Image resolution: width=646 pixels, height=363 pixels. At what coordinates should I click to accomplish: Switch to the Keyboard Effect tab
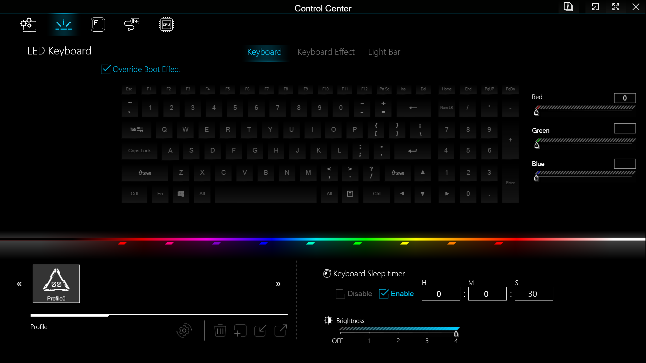(x=326, y=52)
